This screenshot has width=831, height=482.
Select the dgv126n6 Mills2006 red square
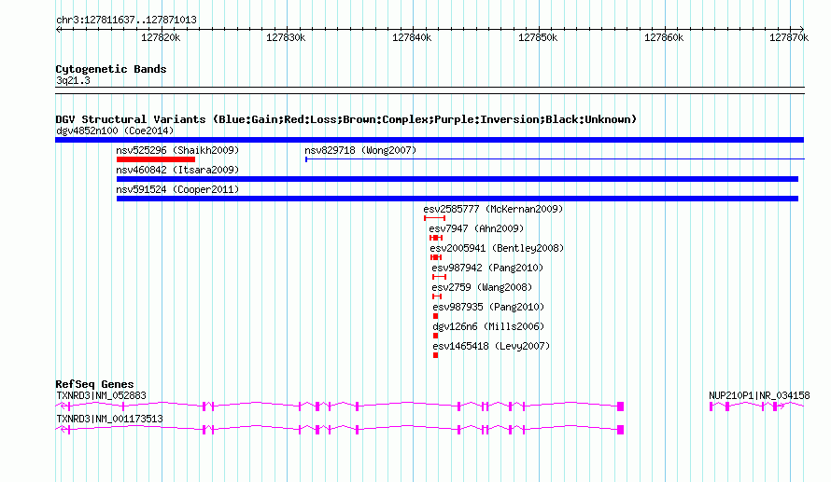click(436, 336)
